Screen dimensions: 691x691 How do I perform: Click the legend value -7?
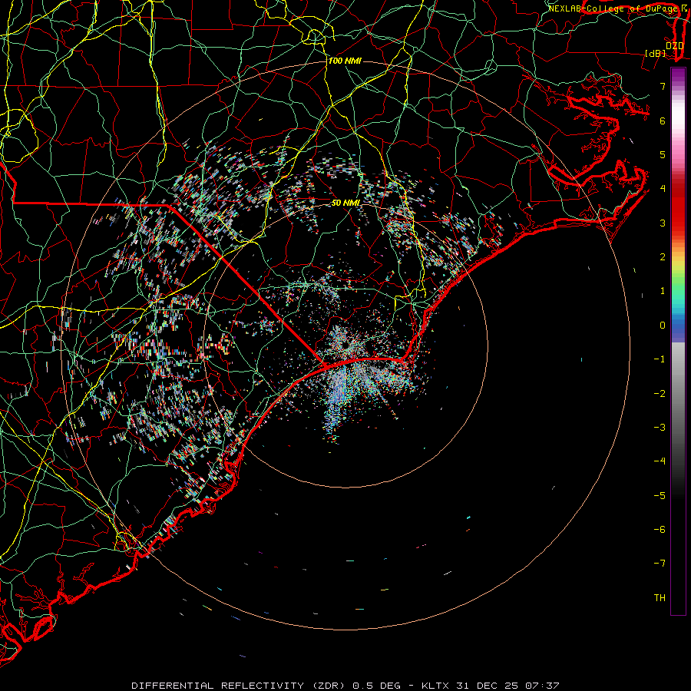pyautogui.click(x=660, y=564)
